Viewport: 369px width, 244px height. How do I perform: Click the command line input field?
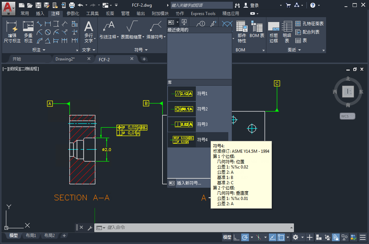[x=194, y=228]
